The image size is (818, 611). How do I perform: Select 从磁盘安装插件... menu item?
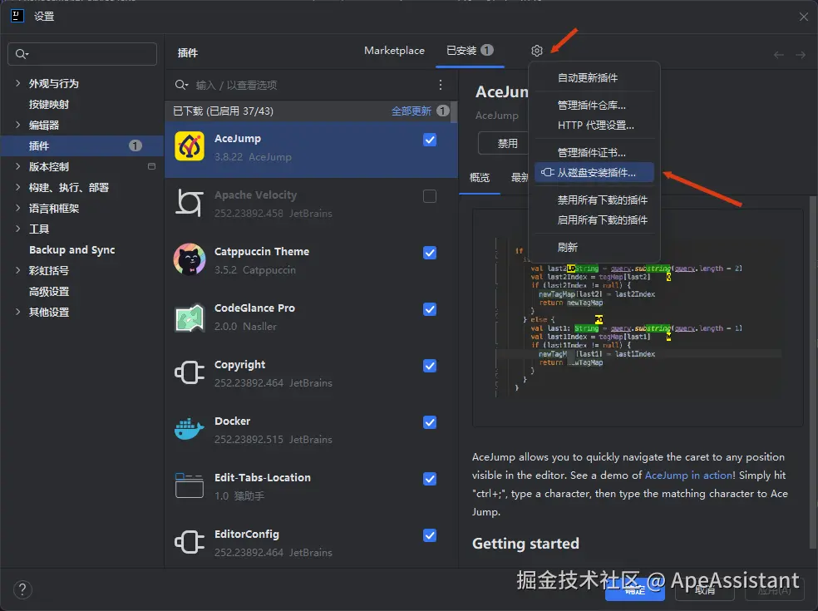pos(594,173)
